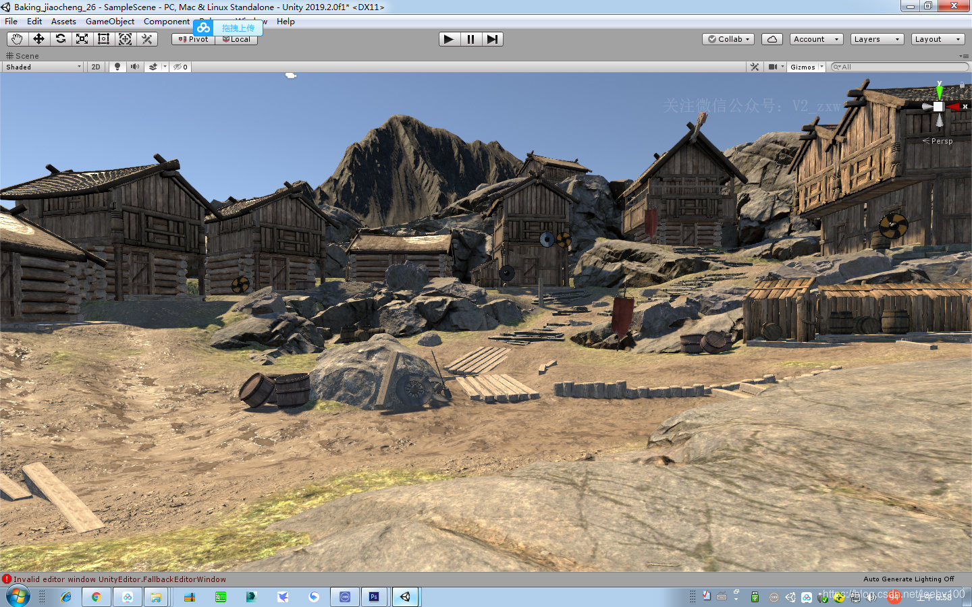The image size is (972, 607).
Task: Toggle Local/Global handle rotation
Action: point(236,39)
